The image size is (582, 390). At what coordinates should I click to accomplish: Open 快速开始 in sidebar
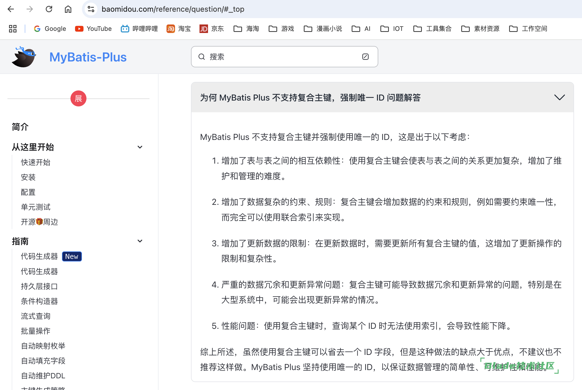36,162
